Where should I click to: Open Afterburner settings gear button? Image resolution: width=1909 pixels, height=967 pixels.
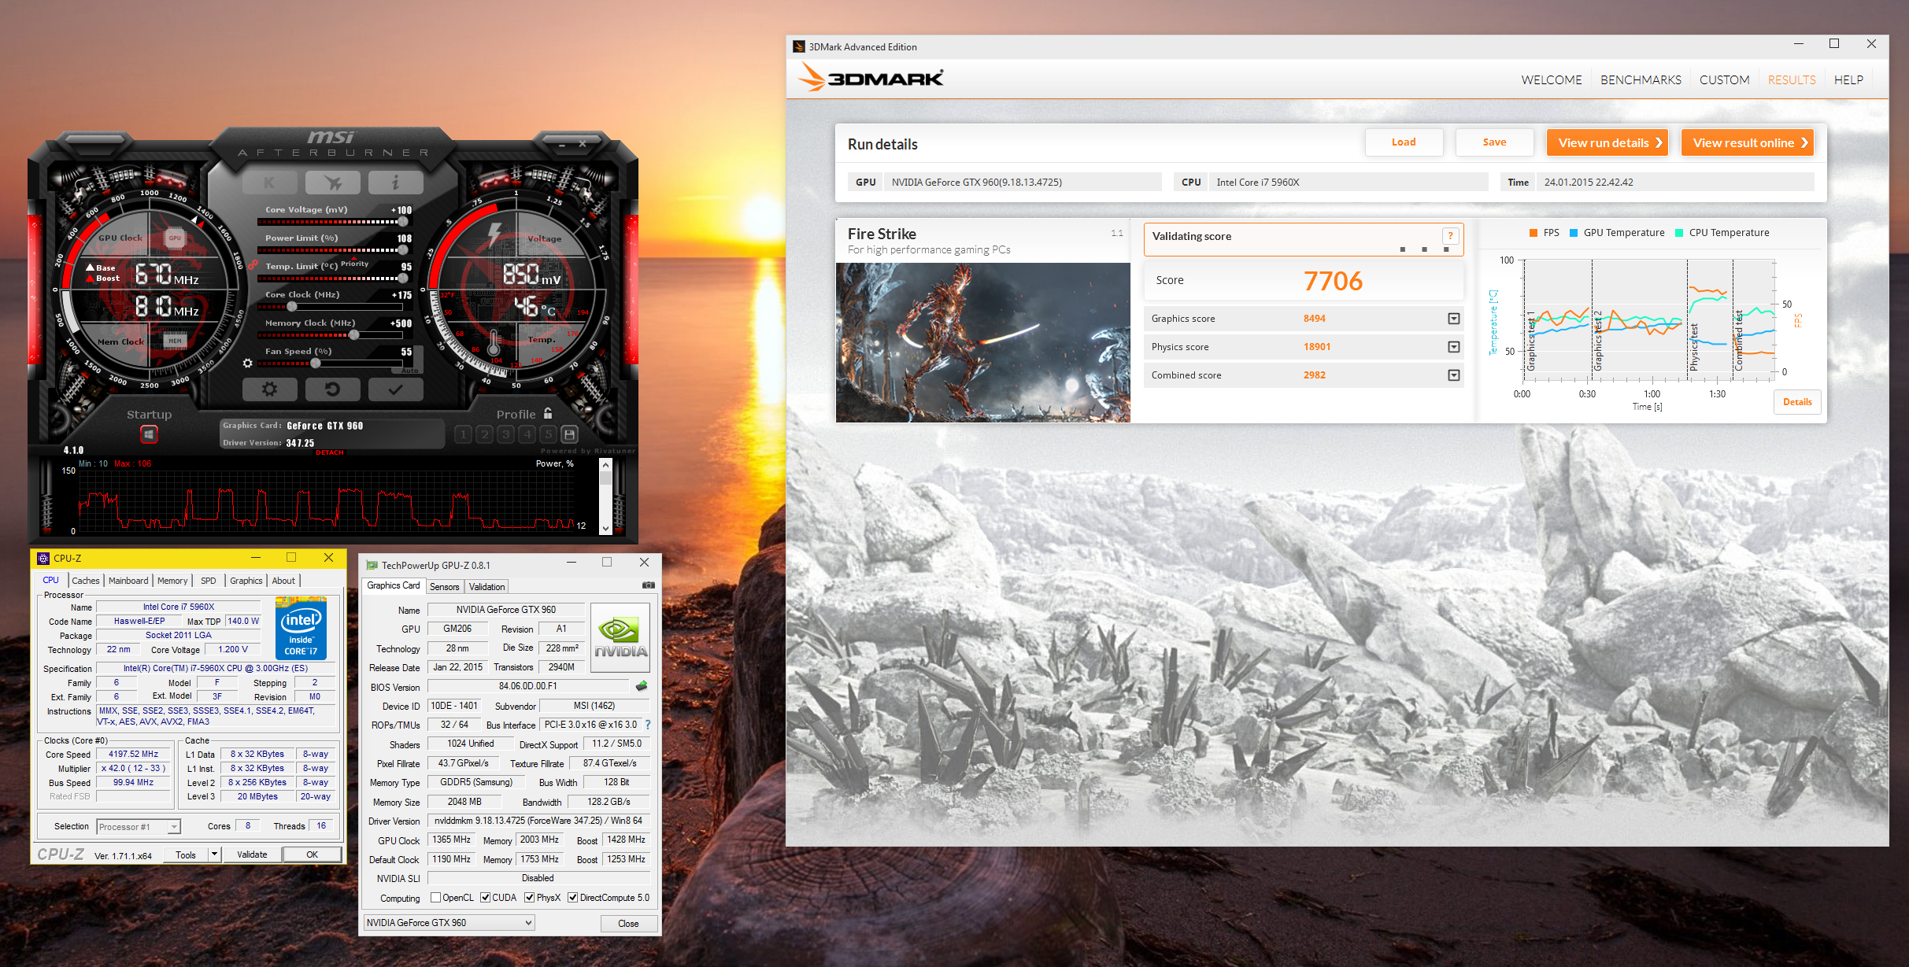[270, 389]
